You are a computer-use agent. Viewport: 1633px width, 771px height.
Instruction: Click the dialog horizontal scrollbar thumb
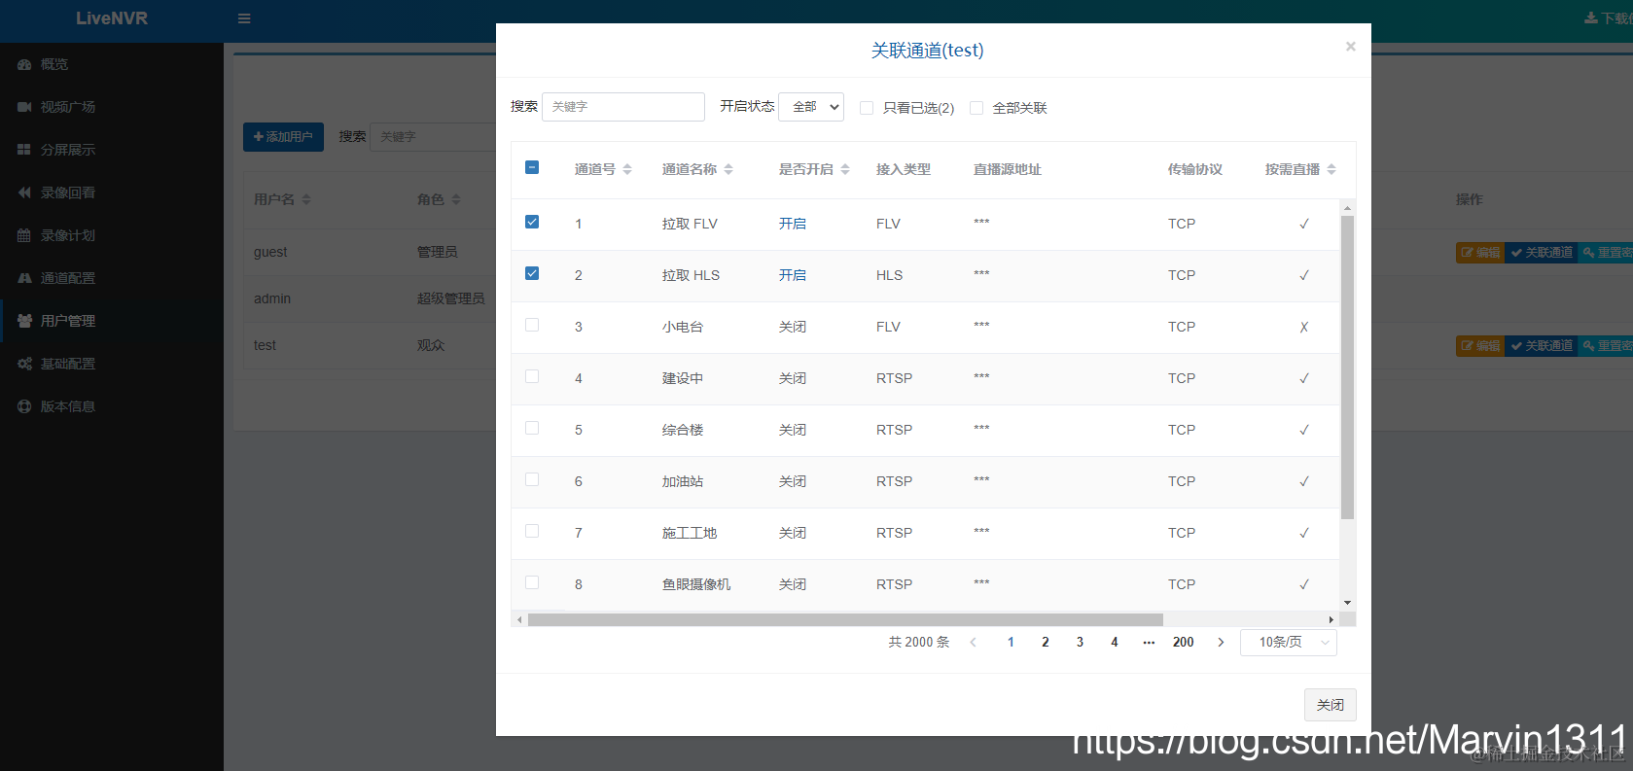click(845, 619)
